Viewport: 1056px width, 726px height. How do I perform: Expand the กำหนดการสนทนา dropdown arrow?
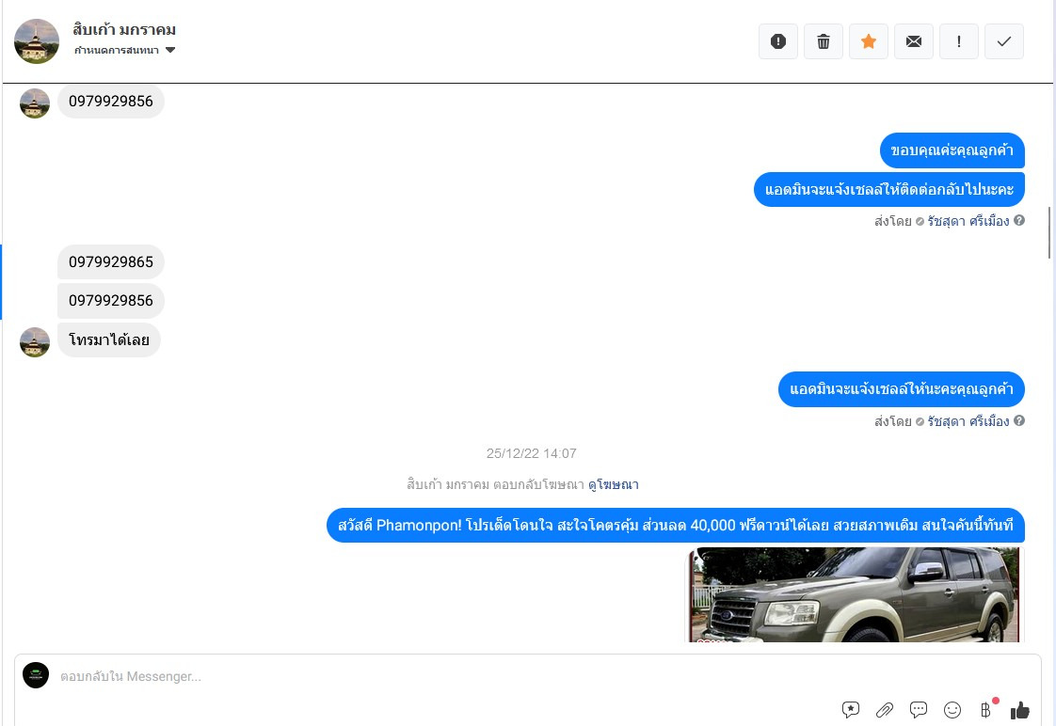(x=170, y=50)
